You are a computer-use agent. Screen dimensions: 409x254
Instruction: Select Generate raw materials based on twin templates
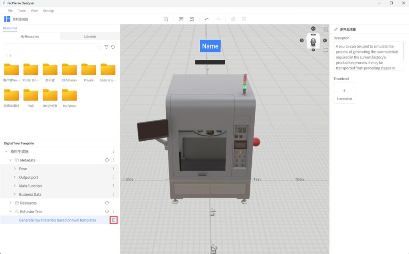(x=58, y=220)
